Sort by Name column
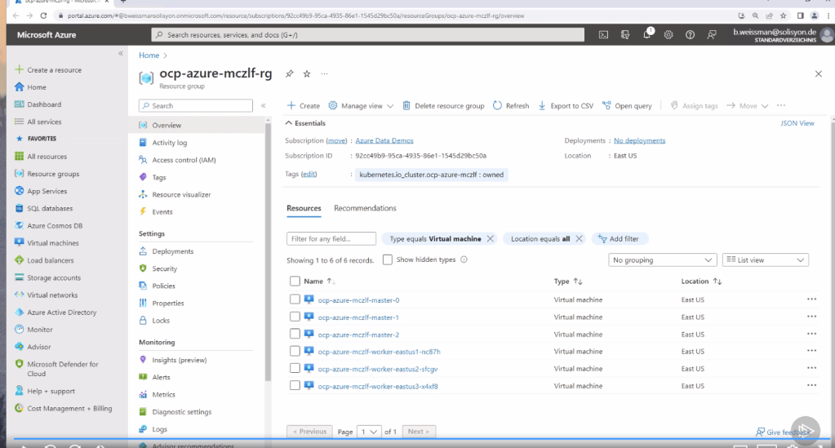The height and width of the screenshot is (448, 835). coord(319,282)
